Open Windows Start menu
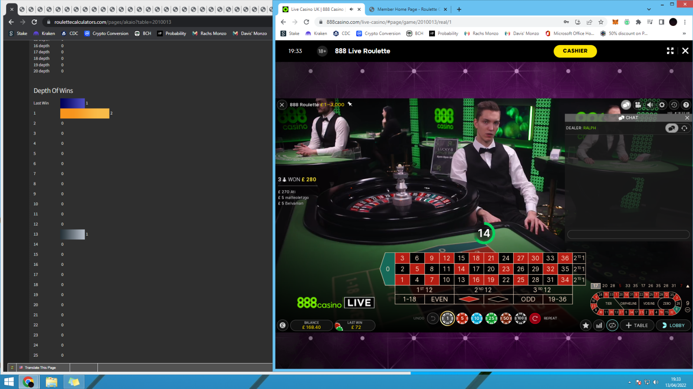This screenshot has width=693, height=389. click(x=9, y=382)
